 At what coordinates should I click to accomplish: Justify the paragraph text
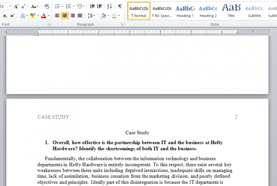[x=80, y=16]
